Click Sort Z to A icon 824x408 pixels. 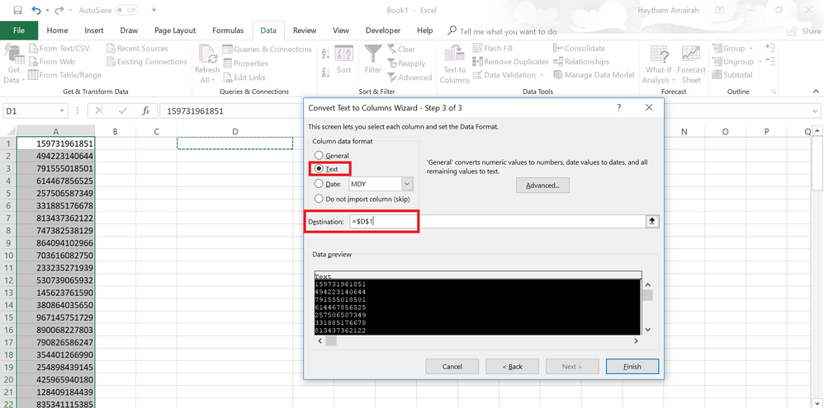[x=325, y=72]
